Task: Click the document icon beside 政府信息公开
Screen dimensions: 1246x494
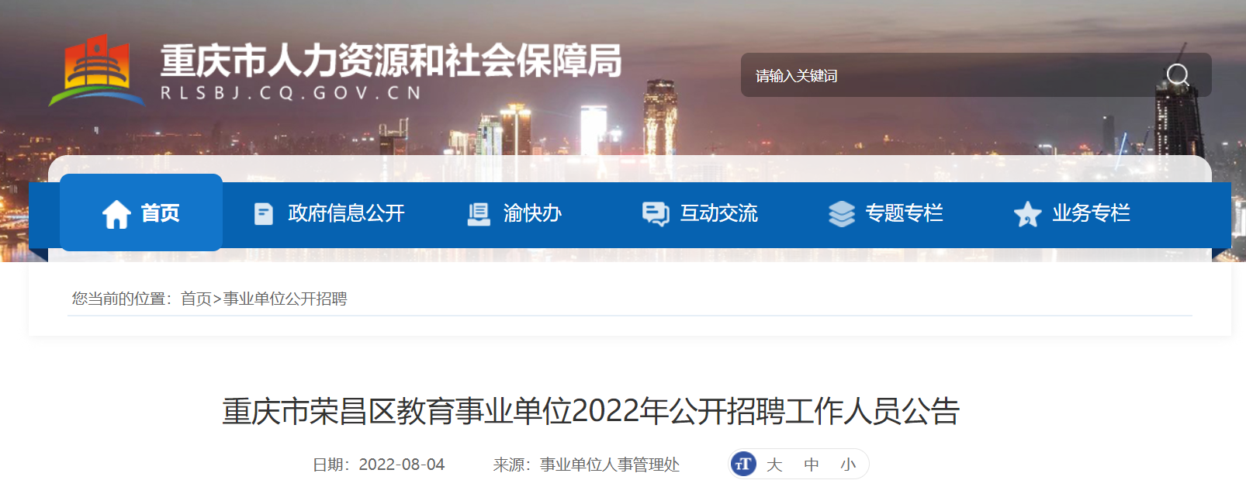Action: pyautogui.click(x=264, y=214)
